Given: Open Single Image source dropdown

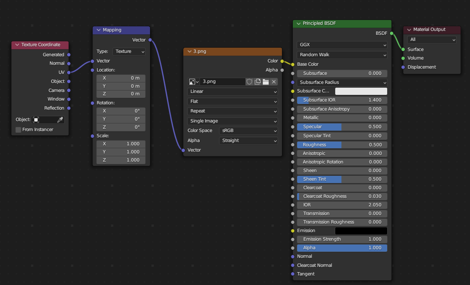Looking at the screenshot, I should pos(232,121).
